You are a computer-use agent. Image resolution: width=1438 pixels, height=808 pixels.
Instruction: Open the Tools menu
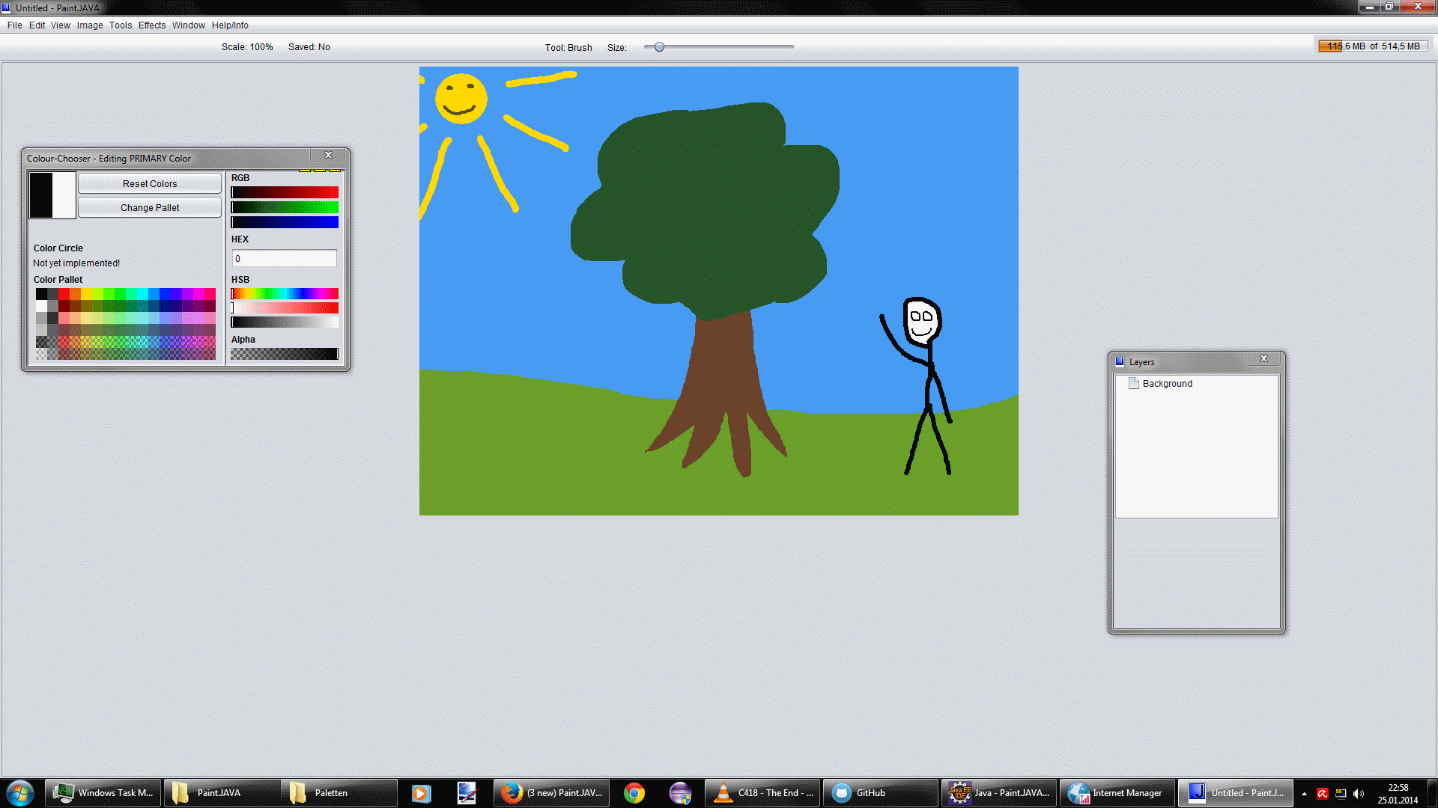(x=120, y=25)
